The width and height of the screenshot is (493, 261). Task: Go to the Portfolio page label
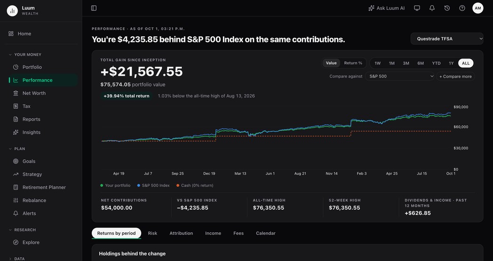tap(32, 67)
